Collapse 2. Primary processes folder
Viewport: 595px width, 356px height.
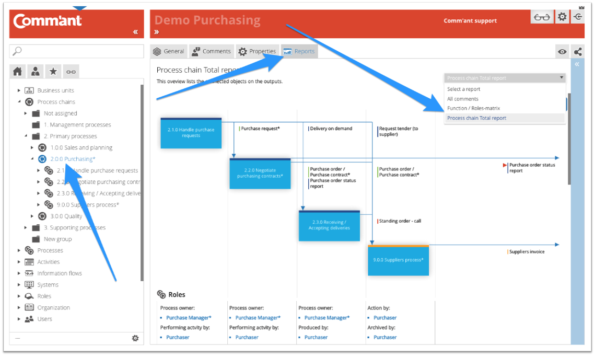click(x=26, y=136)
